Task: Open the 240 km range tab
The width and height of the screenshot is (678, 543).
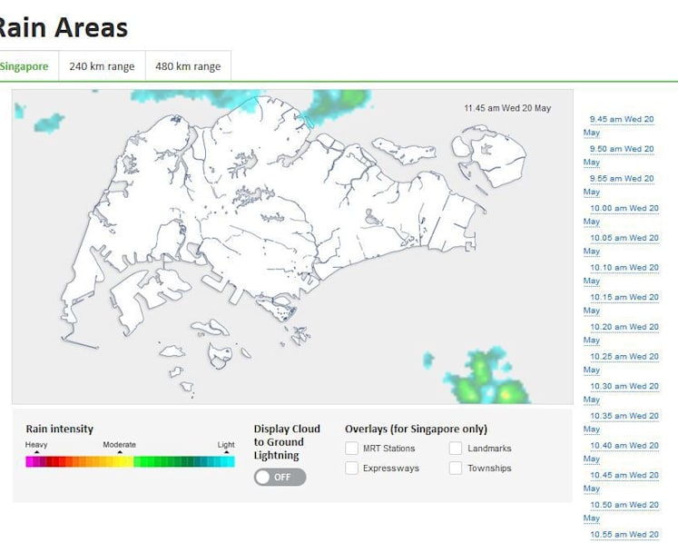Action: pos(102,66)
